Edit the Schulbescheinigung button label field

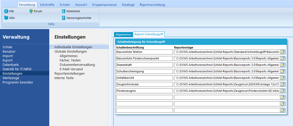(x=144, y=71)
